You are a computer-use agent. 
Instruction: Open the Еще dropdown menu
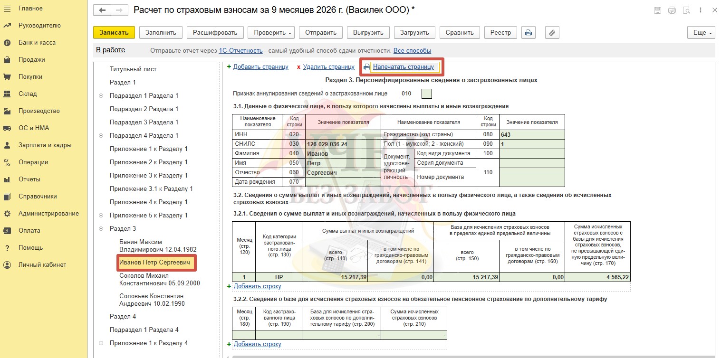click(701, 33)
